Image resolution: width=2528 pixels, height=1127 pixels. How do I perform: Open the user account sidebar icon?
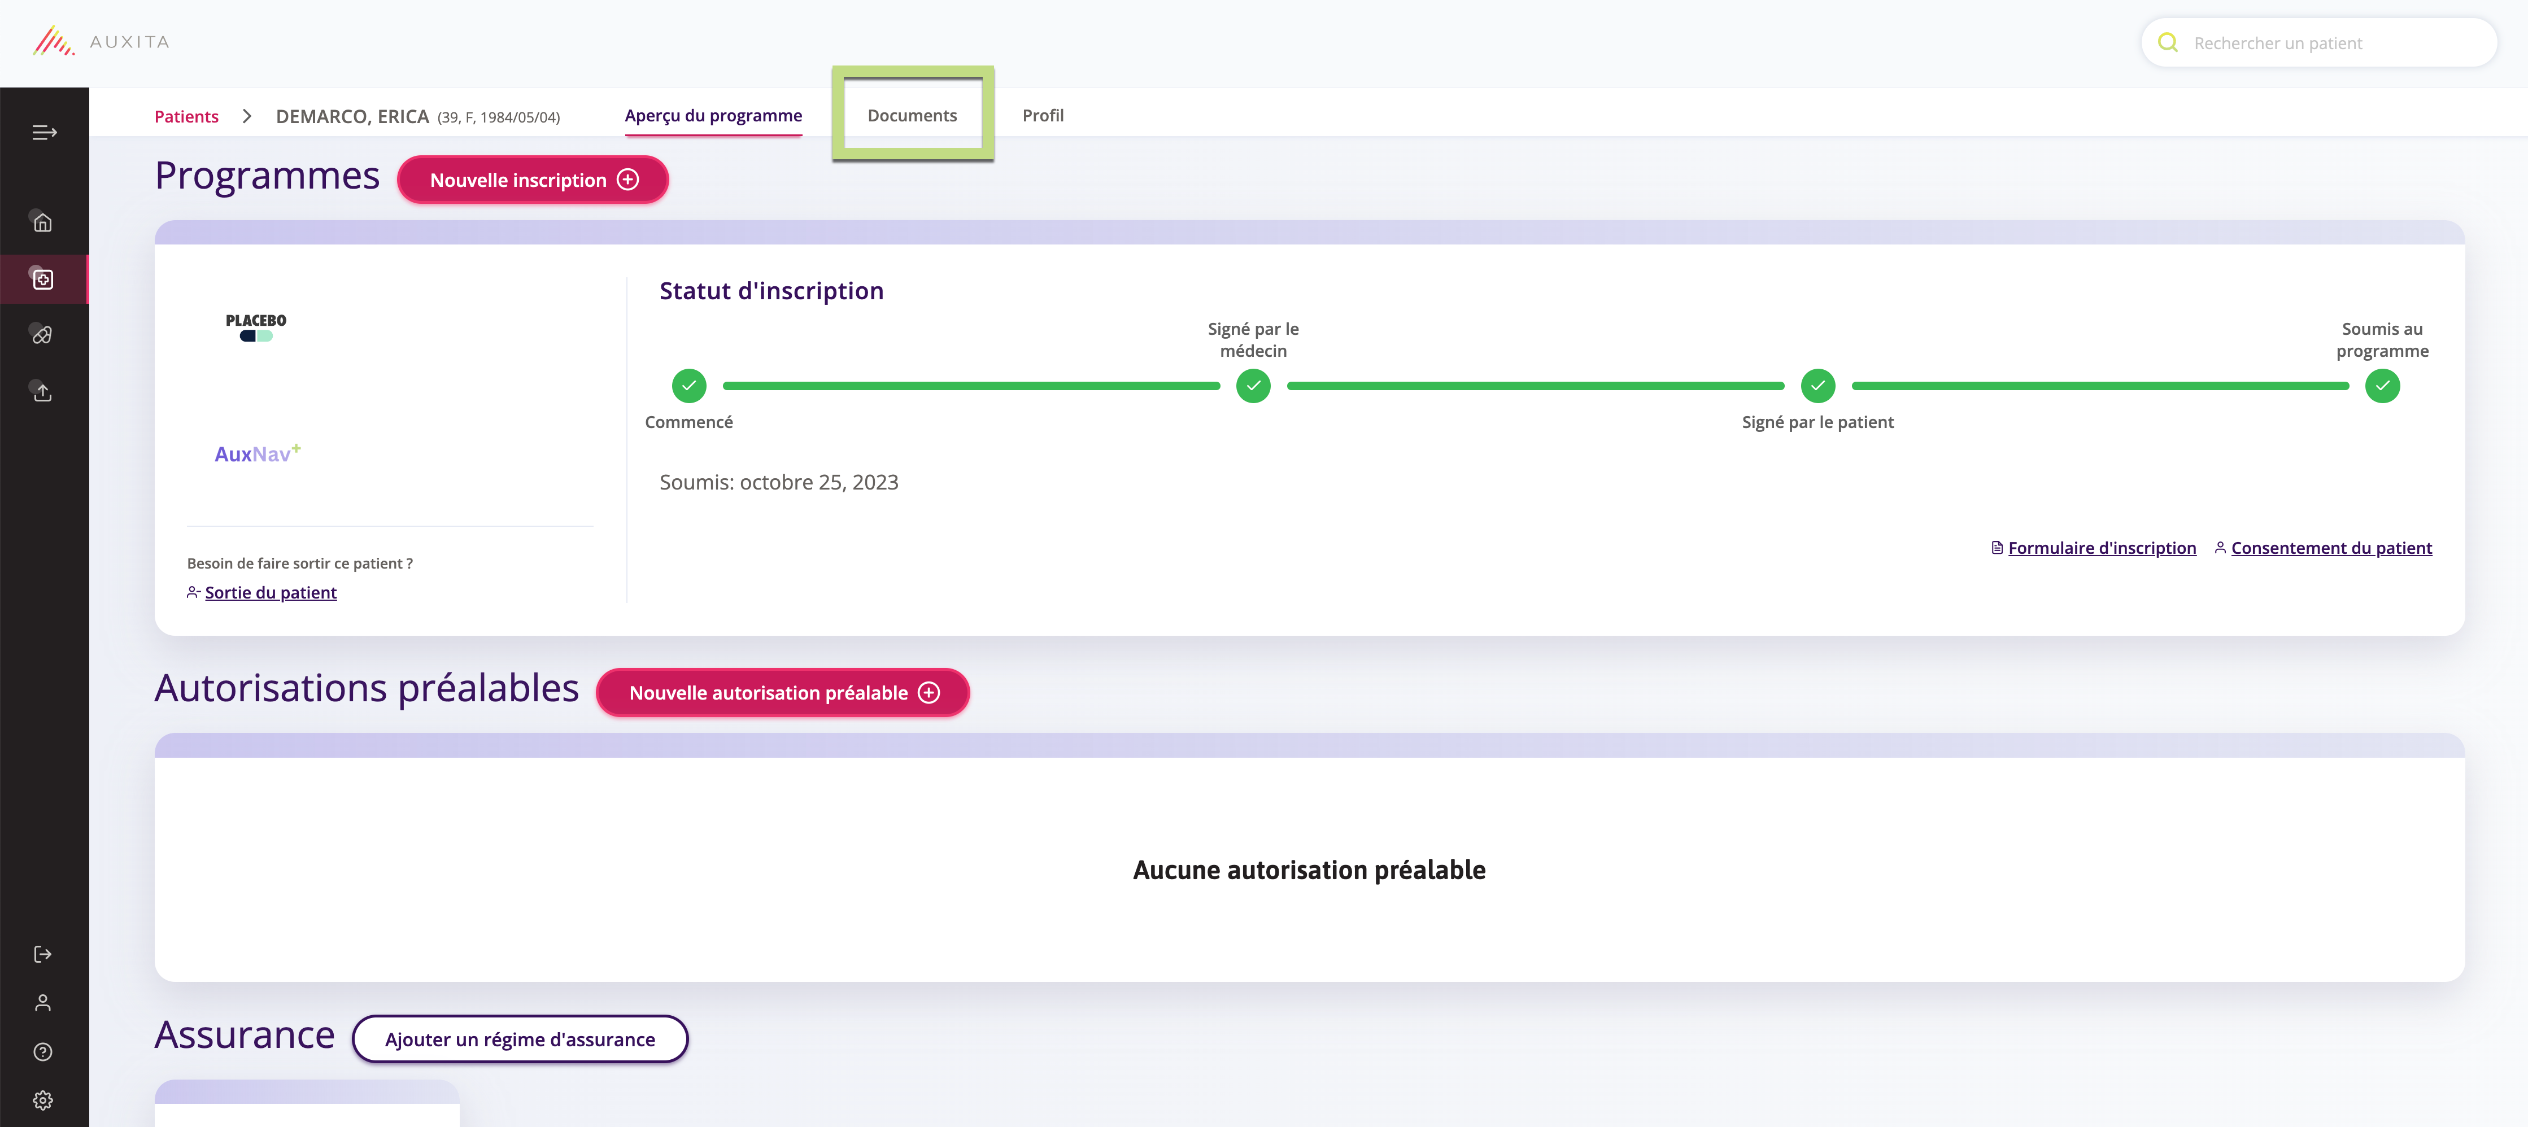pyautogui.click(x=43, y=1002)
